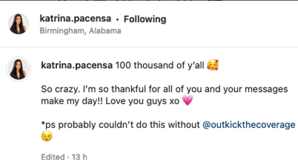The image size is (298, 168).
Task: Click the Edited label below the caption
Action: click(53, 157)
